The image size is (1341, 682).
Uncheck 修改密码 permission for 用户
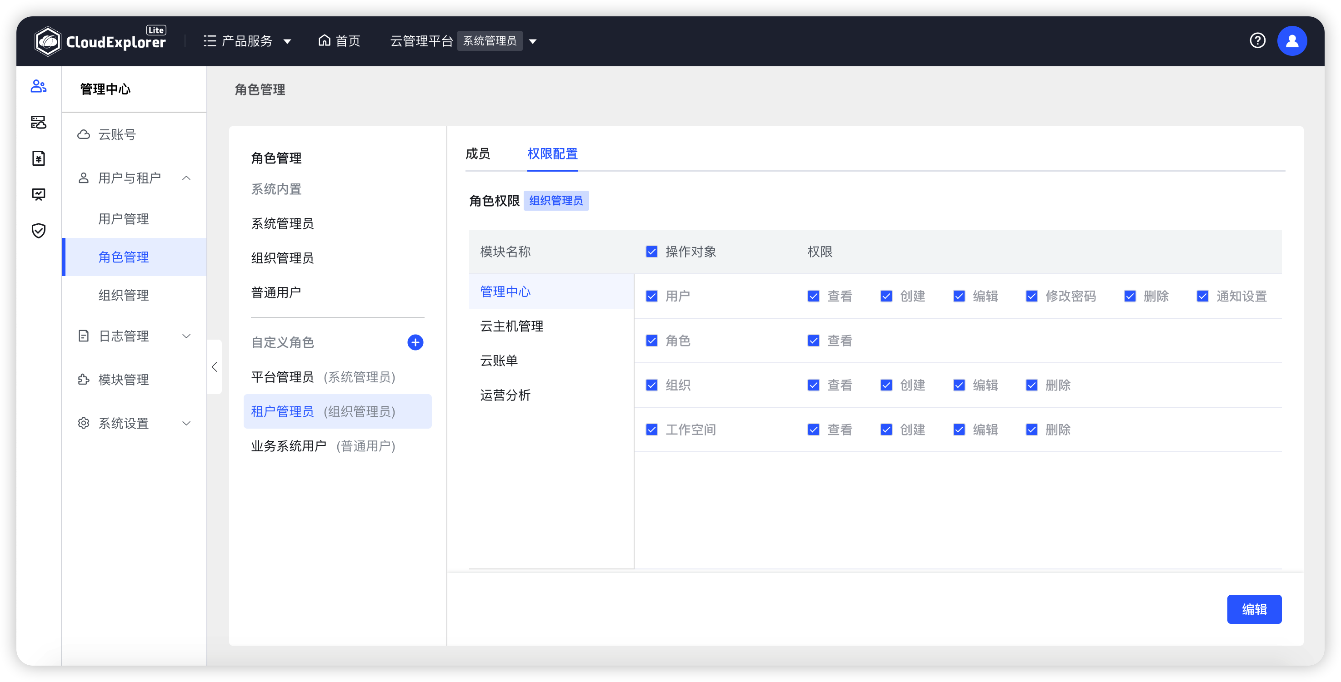point(1032,297)
